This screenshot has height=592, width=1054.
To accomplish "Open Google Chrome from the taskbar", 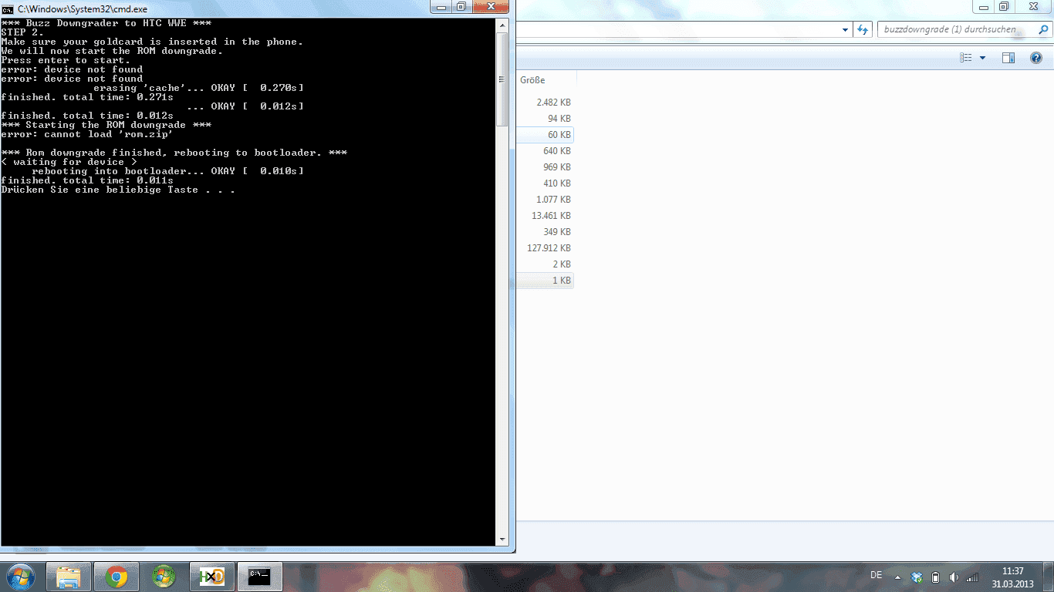I will 117,577.
